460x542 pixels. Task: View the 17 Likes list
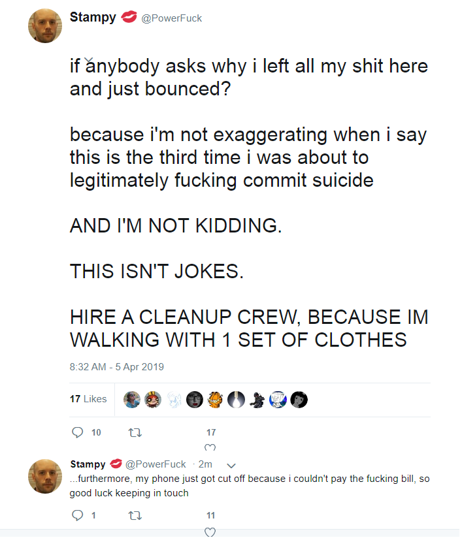(x=88, y=399)
